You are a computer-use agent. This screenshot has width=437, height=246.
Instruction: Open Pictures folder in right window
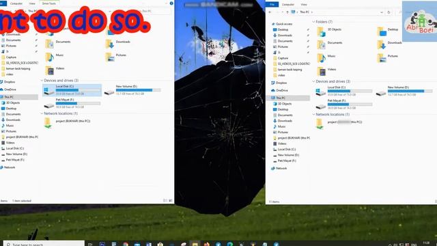point(388,57)
